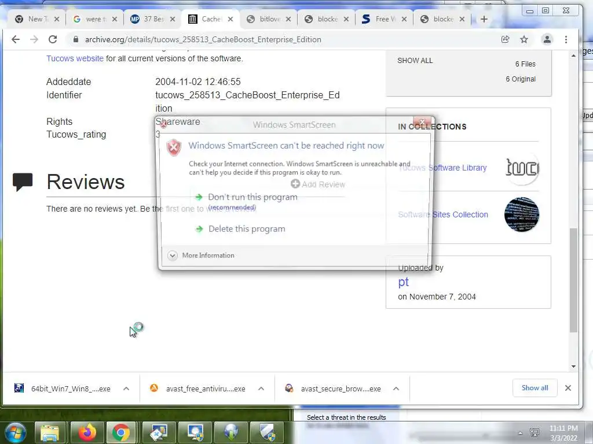Open uploader pt profile link
The height and width of the screenshot is (444, 593).
pos(403,282)
